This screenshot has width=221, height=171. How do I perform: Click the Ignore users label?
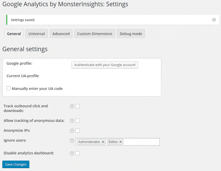pos(15,140)
